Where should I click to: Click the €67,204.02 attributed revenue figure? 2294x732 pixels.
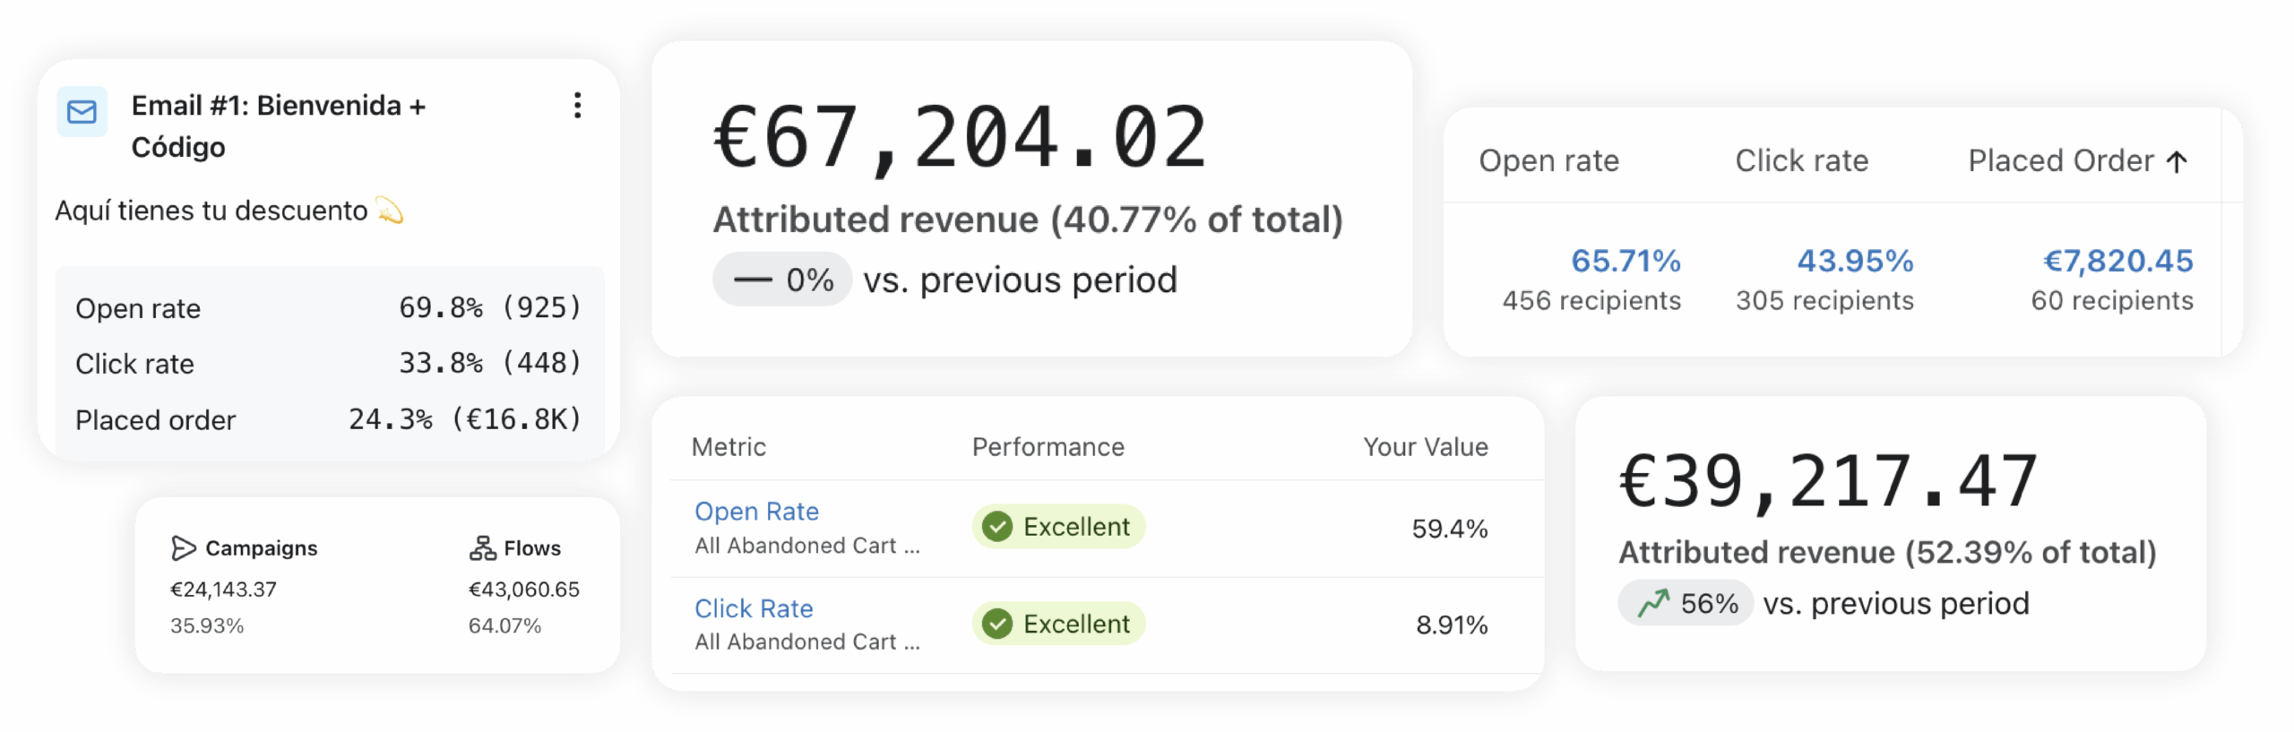[960, 138]
